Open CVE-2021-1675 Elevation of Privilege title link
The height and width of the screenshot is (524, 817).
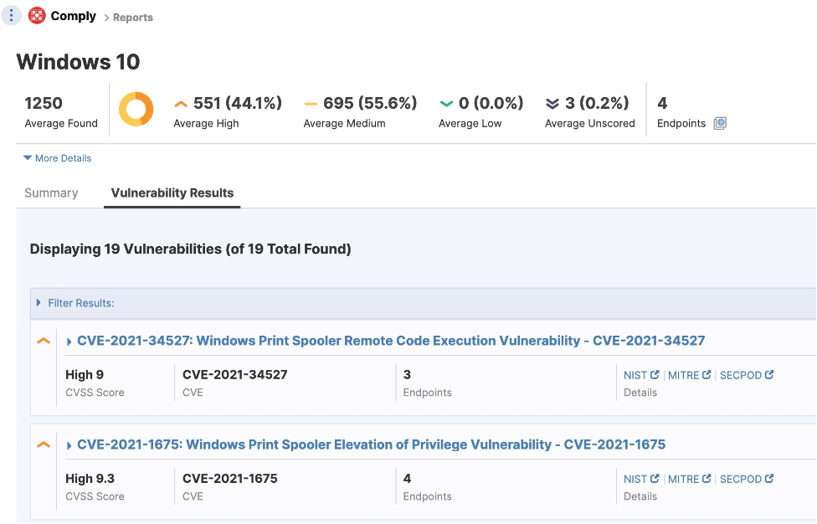click(x=371, y=444)
